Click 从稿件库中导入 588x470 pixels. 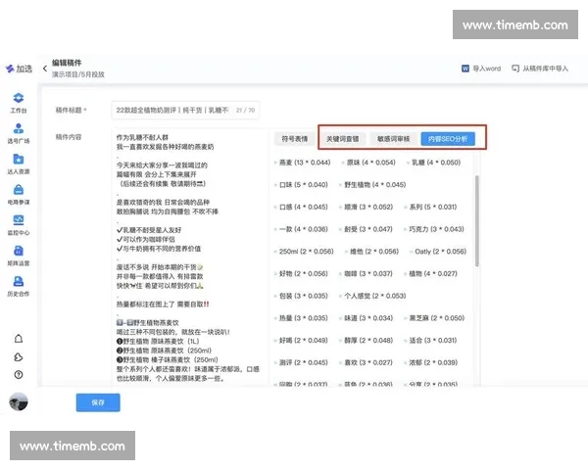point(545,69)
